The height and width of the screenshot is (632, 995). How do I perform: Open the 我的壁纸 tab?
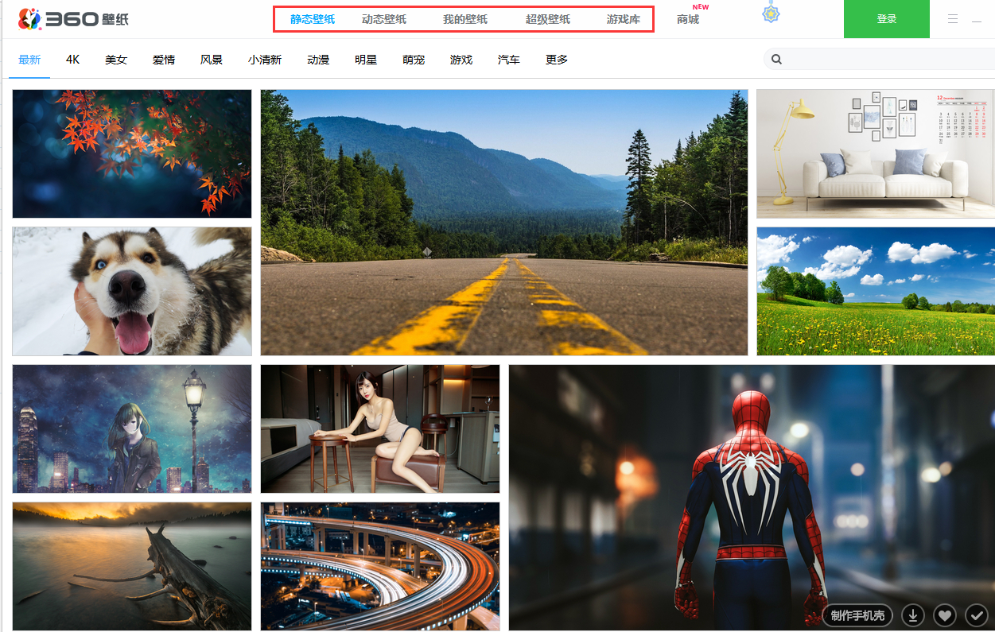pyautogui.click(x=464, y=19)
